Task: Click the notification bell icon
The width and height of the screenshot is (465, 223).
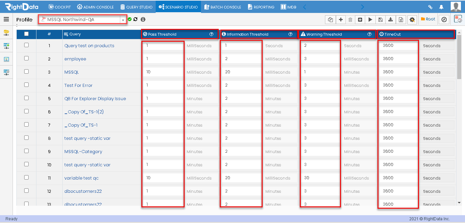Action: coord(441,7)
